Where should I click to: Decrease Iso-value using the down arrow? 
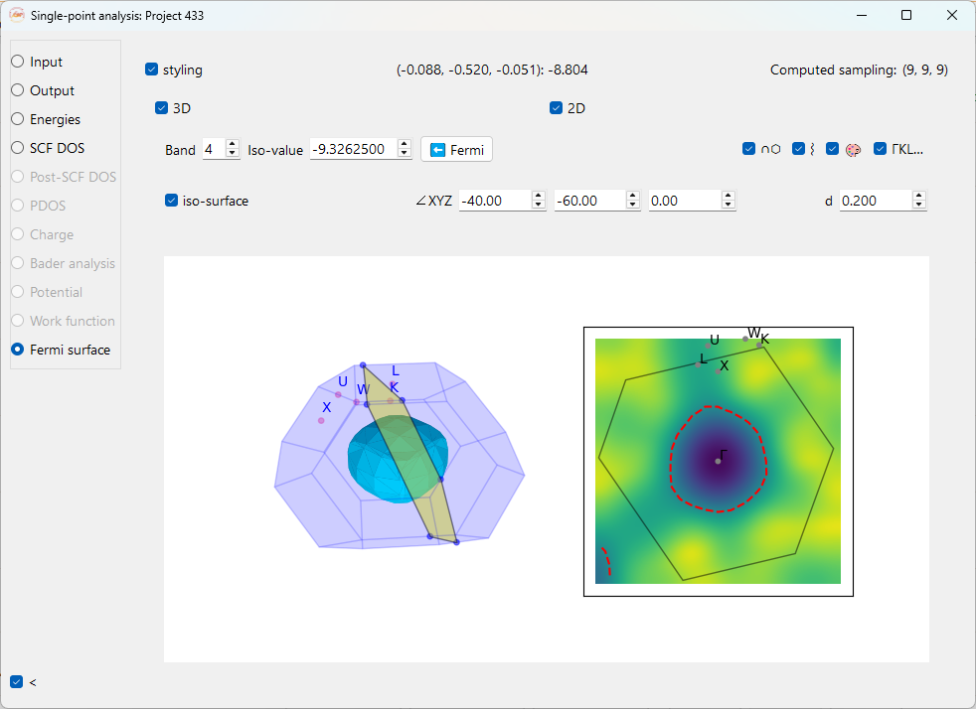click(405, 154)
